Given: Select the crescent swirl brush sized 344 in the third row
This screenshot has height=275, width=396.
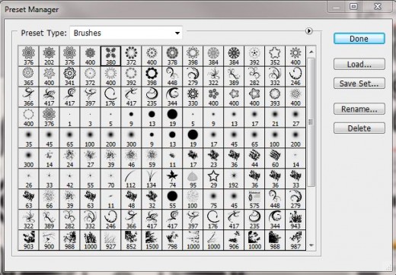Looking at the screenshot, I should click(x=172, y=97).
